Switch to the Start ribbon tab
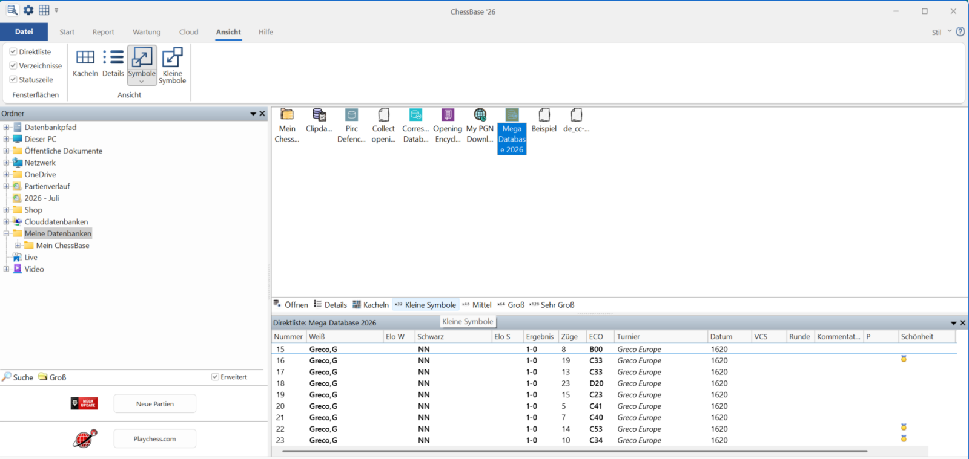The image size is (969, 459). [67, 32]
